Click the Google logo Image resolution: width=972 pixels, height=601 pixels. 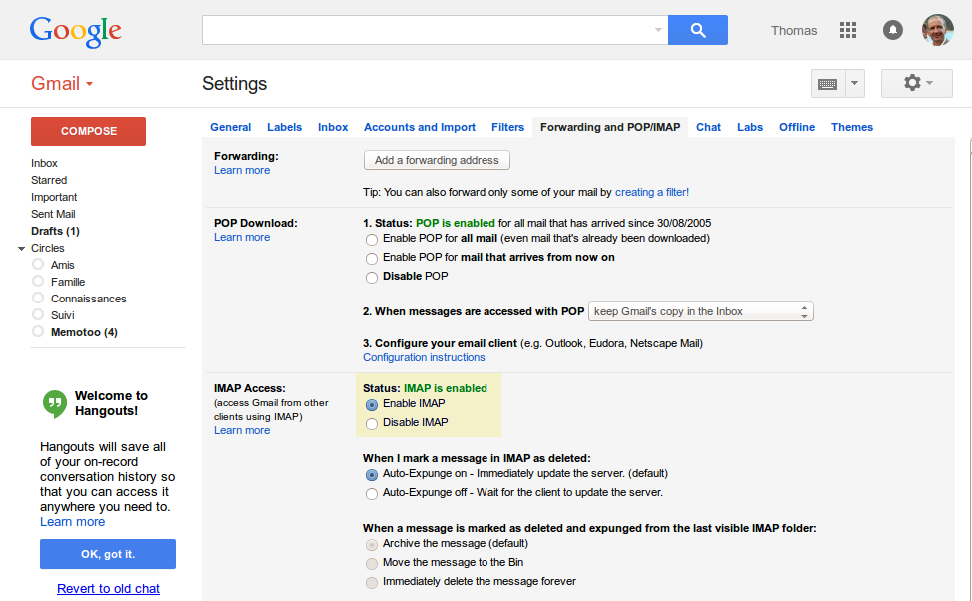[76, 31]
